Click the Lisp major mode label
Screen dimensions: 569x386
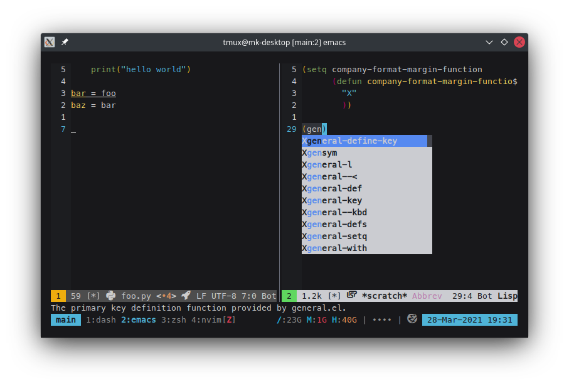click(508, 296)
